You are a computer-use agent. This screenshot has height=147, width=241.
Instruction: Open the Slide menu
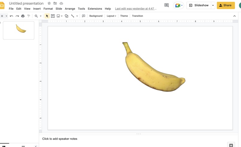(x=59, y=9)
